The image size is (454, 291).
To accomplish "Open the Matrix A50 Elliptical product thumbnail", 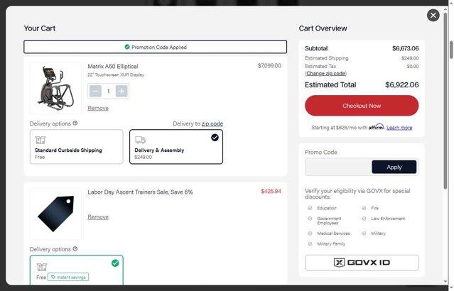I will tap(55, 88).
